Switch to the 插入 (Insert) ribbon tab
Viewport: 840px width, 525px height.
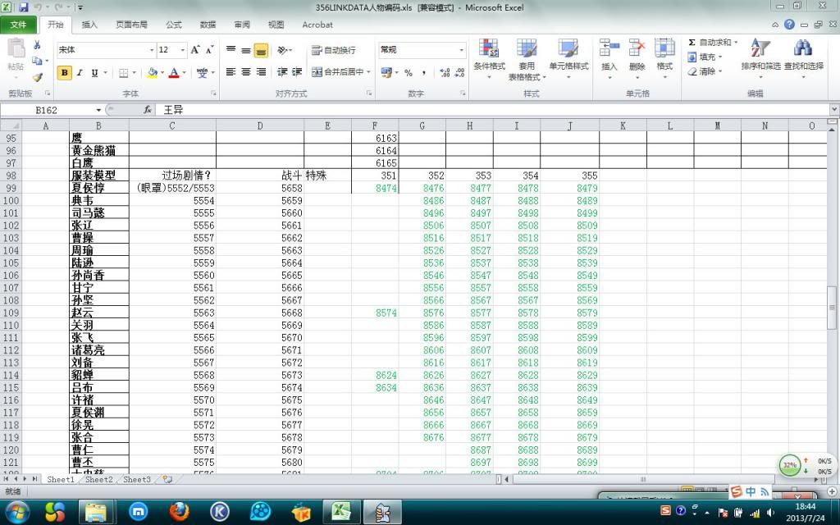[x=89, y=25]
